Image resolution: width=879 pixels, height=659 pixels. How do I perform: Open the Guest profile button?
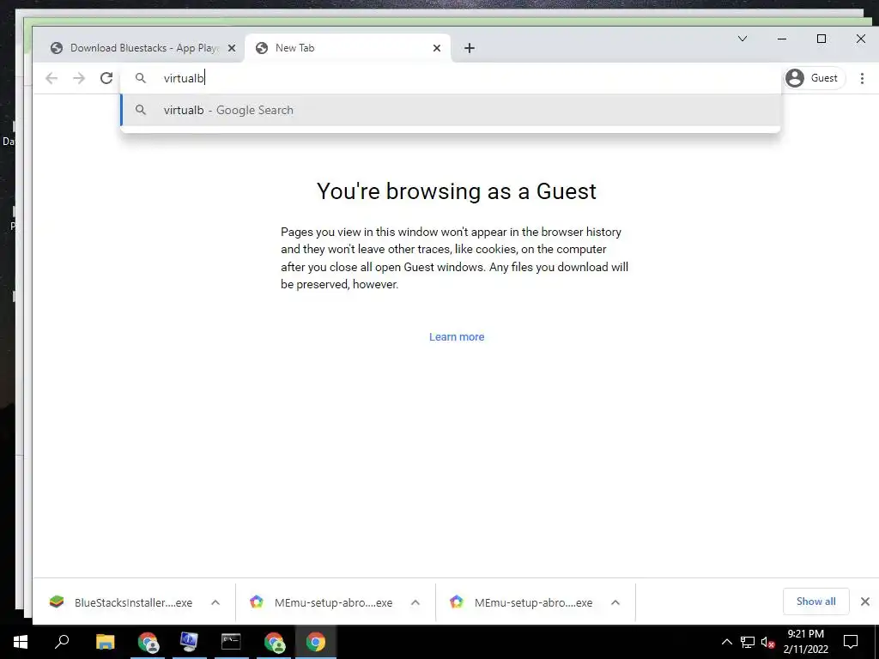pos(814,78)
